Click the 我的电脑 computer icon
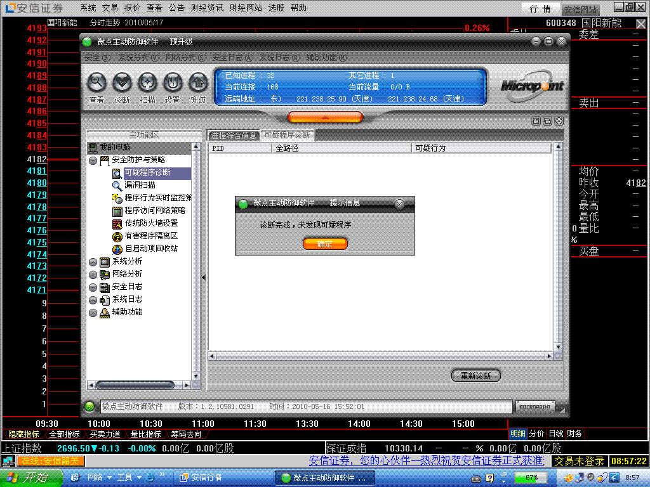Viewport: 650px width, 487px height. 93,147
